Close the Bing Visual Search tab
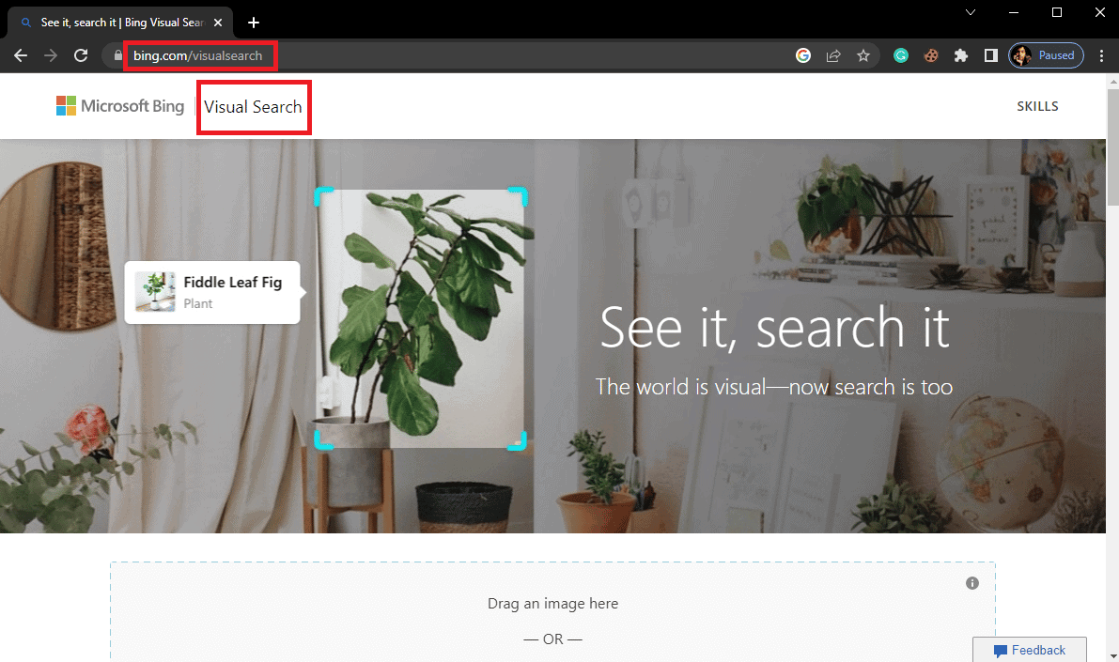1119x662 pixels. [x=218, y=23]
